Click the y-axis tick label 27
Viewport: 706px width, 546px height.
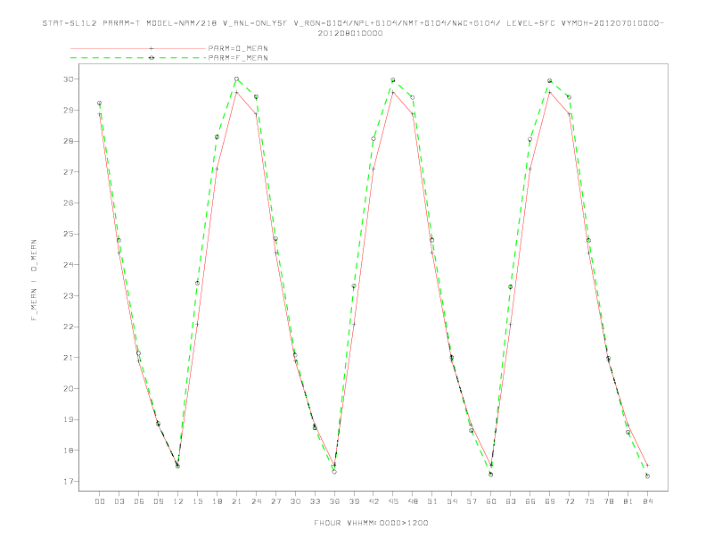tap(69, 172)
